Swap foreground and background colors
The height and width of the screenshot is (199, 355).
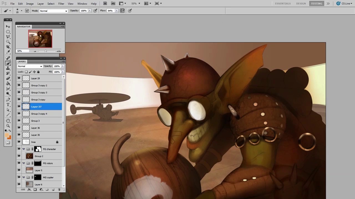[x=10, y=131]
